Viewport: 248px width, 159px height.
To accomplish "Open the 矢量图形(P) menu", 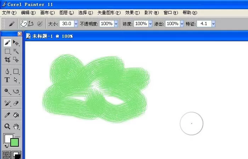I will pos(109,13).
